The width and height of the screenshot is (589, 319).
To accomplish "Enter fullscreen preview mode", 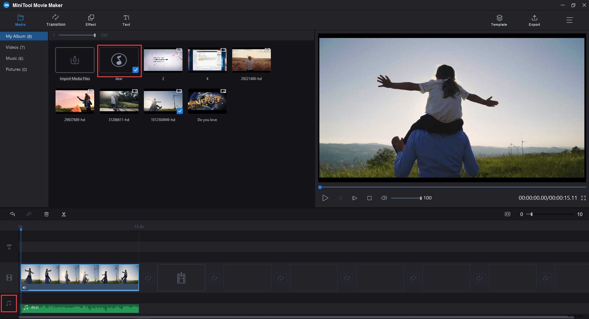I will 583,198.
